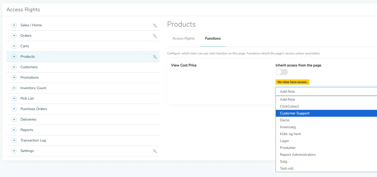Select Customers page label
377x177 pixels.
[29, 67]
